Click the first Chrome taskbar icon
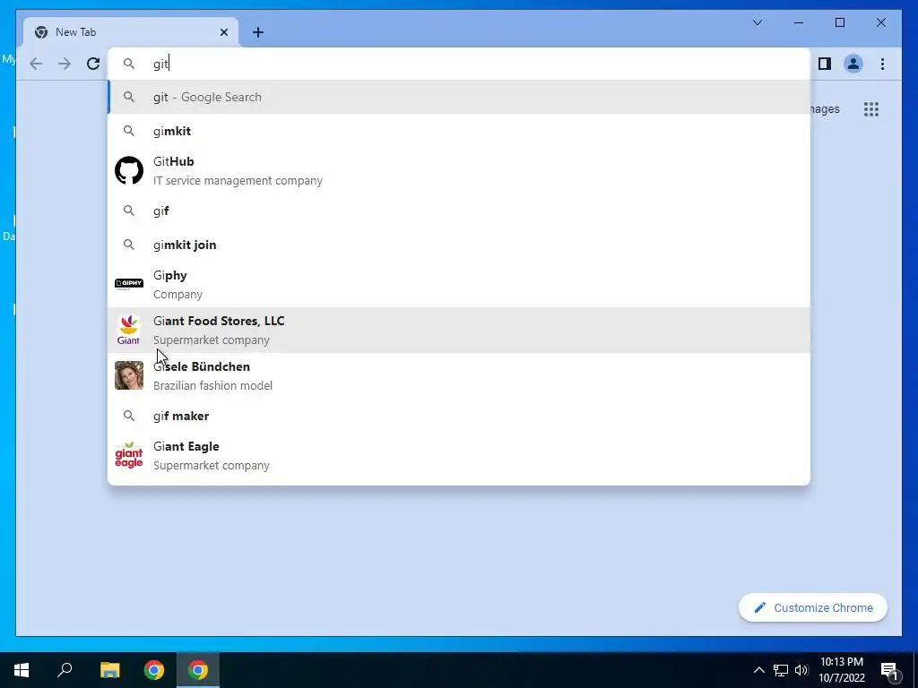Screen dimensions: 918x688 point(154,670)
